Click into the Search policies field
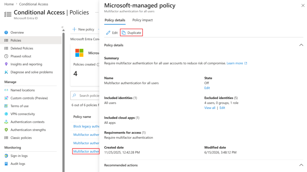The width and height of the screenshot is (307, 172). 85,96
